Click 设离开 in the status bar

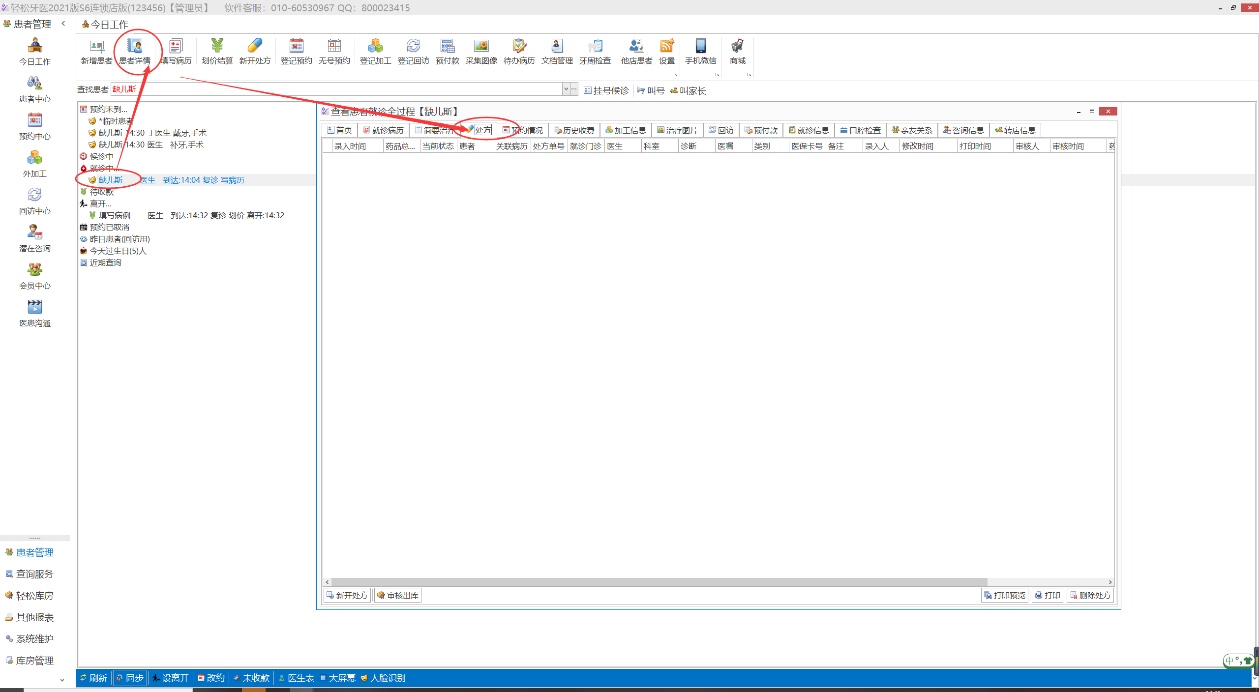click(171, 678)
